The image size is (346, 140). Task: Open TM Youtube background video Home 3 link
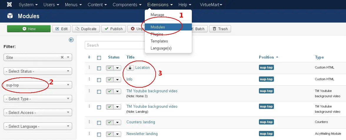pos(152,91)
